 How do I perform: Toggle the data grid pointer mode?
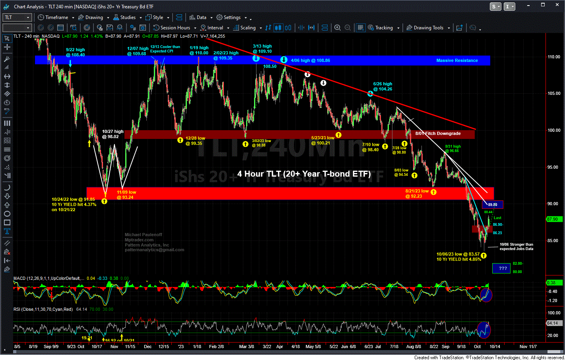(x=360, y=28)
